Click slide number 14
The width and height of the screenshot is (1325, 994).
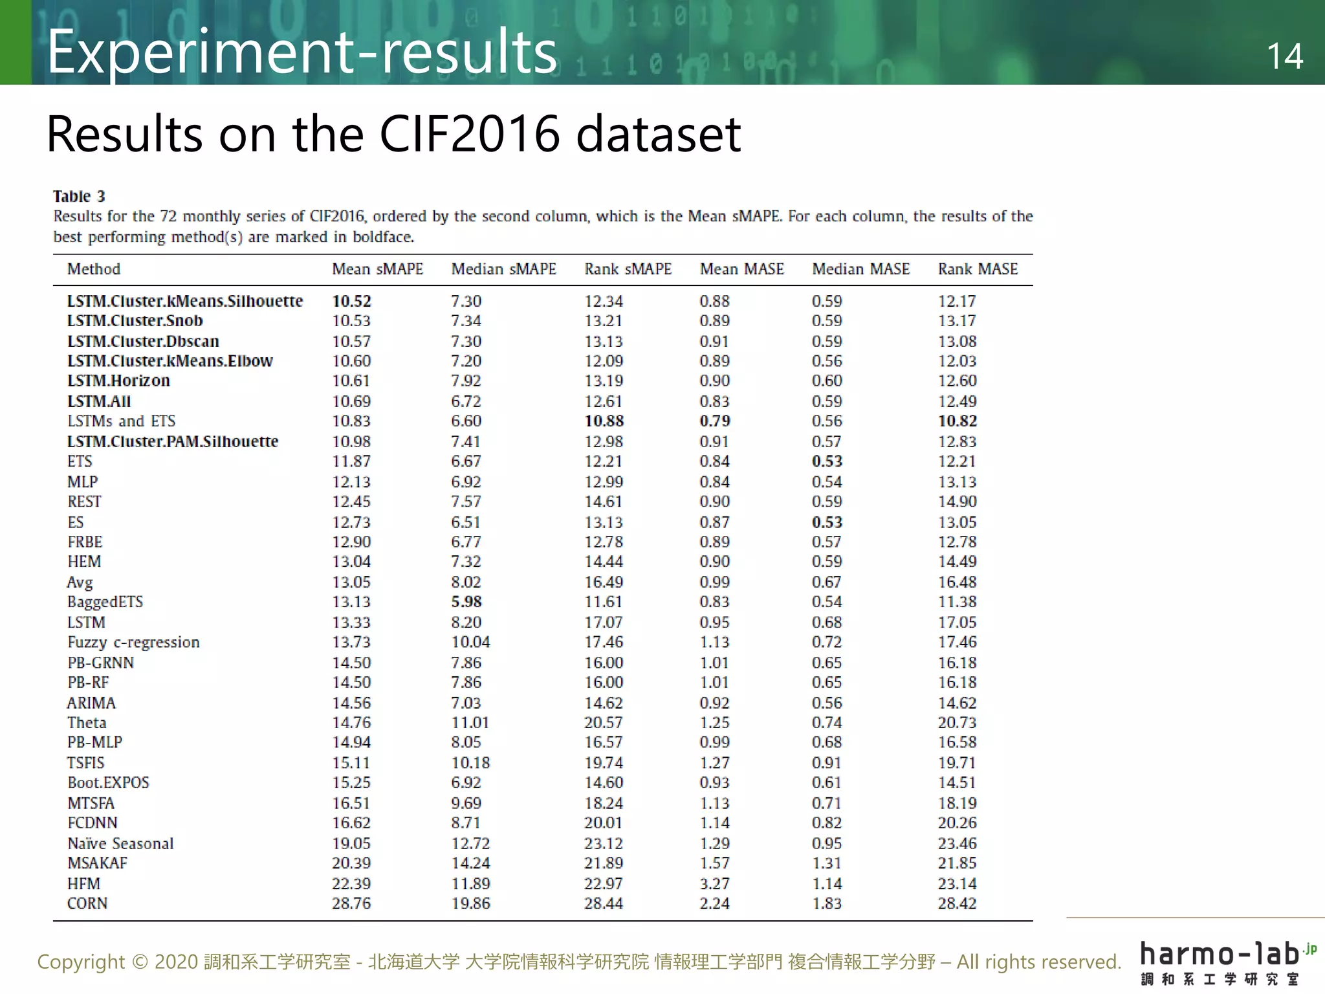click(x=1284, y=56)
